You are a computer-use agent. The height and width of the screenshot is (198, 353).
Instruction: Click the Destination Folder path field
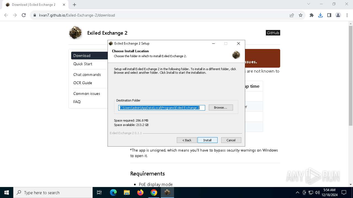162,108
